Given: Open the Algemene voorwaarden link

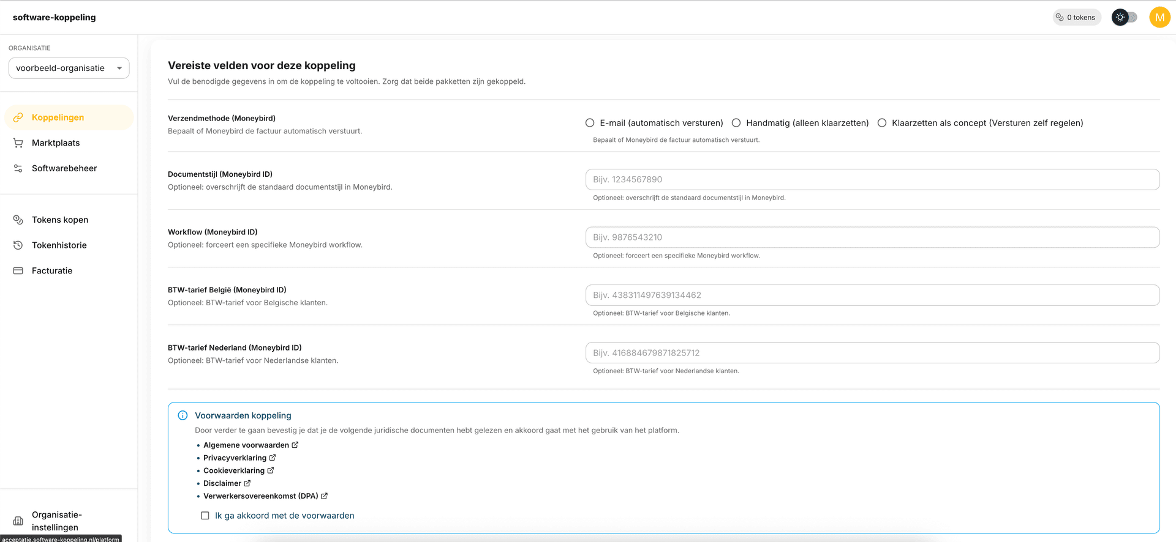Looking at the screenshot, I should tap(246, 445).
